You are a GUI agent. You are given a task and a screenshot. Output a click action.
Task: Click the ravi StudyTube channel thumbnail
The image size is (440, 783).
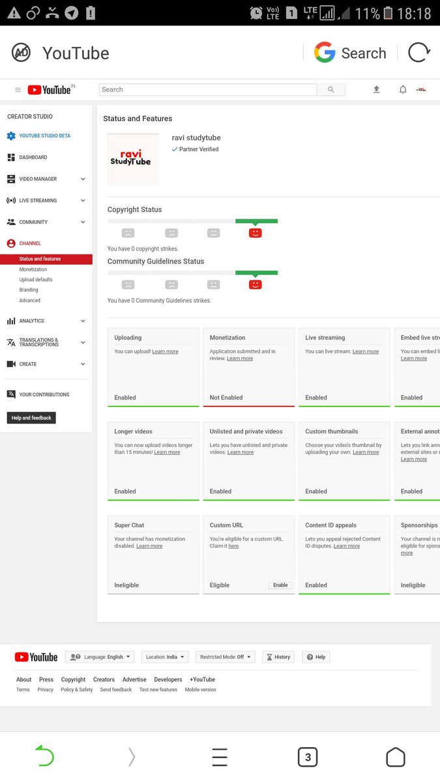click(x=133, y=159)
